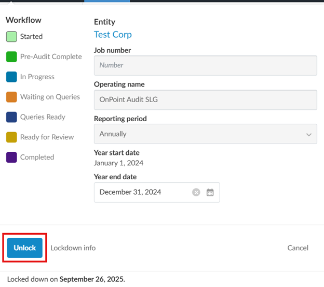Image resolution: width=324 pixels, height=287 pixels.
Task: Select the yellow Ready for Review swatch
Action: (11, 137)
